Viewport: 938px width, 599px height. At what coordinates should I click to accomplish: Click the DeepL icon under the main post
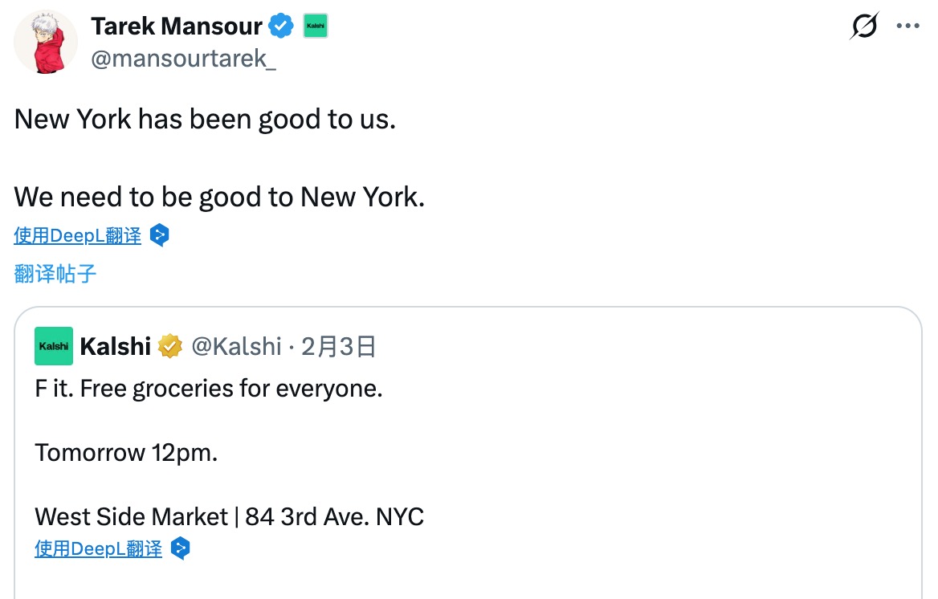pyautogui.click(x=160, y=235)
